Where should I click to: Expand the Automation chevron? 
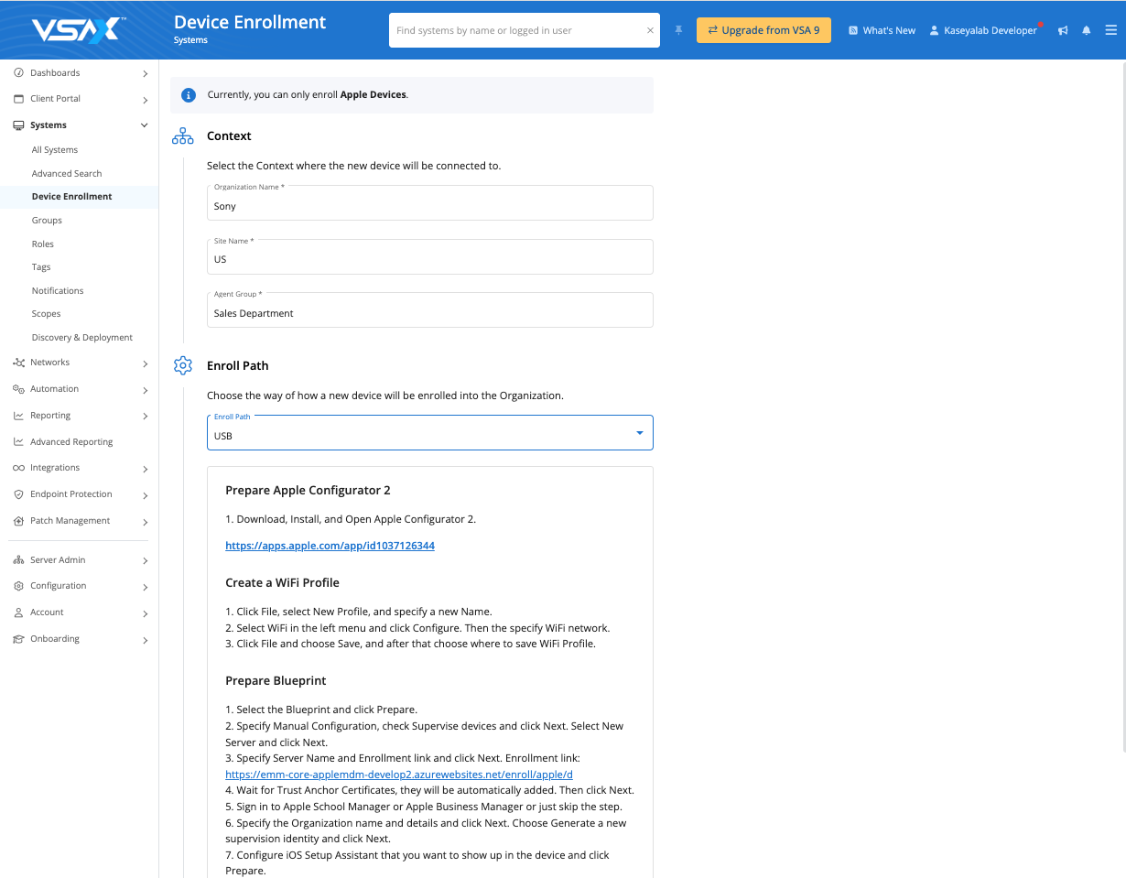pyautogui.click(x=145, y=390)
